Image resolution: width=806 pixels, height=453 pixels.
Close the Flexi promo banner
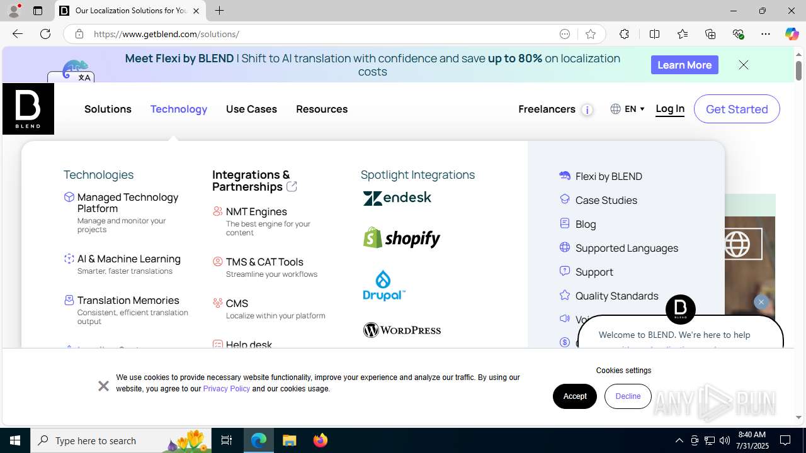tap(744, 65)
